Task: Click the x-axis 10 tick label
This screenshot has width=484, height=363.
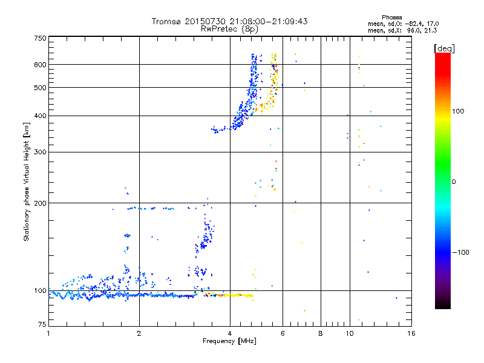Action: tap(350, 333)
